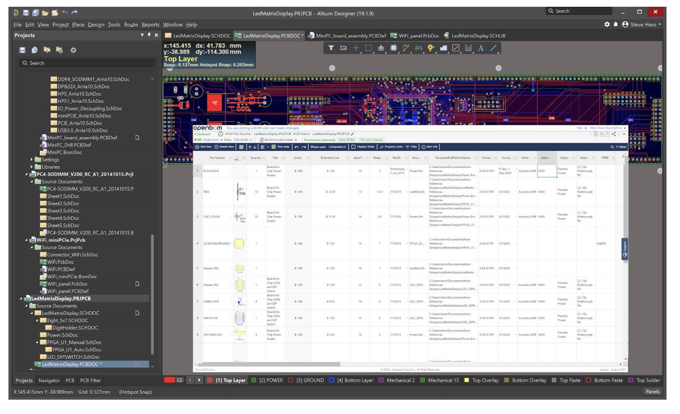Pin the Projects panel
This screenshot has height=414, width=680.
[x=149, y=35]
